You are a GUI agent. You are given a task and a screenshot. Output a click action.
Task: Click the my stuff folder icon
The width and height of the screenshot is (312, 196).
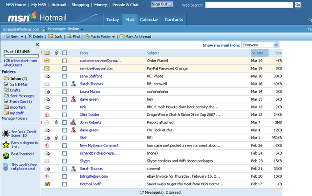coord(6,113)
